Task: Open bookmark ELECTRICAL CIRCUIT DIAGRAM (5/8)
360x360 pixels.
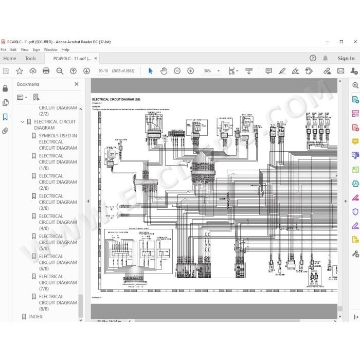Action: (x=58, y=242)
